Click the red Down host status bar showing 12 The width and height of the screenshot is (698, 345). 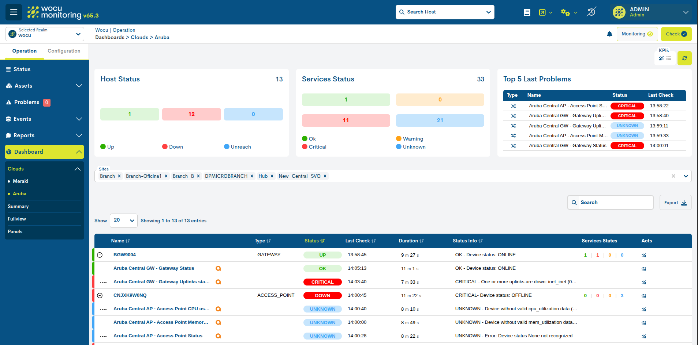(191, 114)
